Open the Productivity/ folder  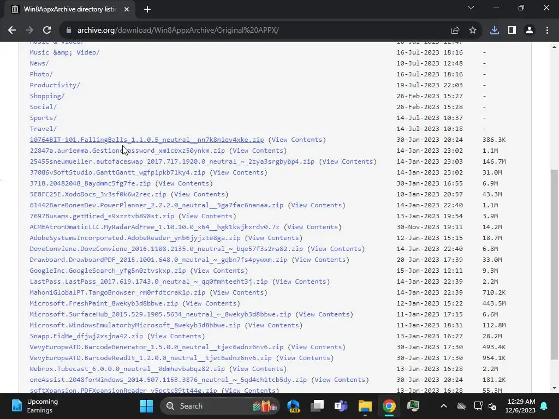coord(55,85)
